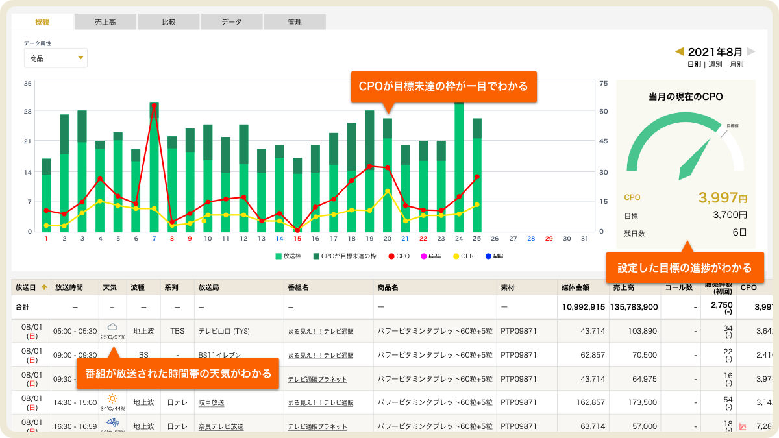Screen dimensions: 779x438
Task: Click the red chart icon in bottom row
Action: 743,426
